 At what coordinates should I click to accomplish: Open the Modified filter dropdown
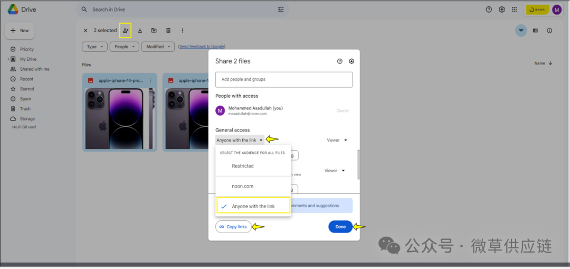[158, 47]
